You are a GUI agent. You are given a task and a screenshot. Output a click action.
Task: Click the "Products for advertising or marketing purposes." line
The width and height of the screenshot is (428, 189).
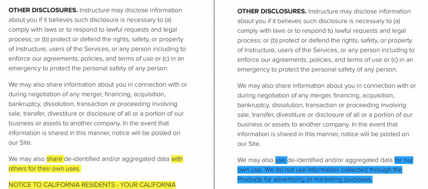(305, 179)
